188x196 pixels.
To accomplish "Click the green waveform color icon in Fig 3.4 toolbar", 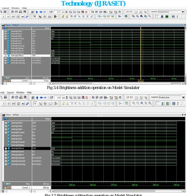I will tap(167, 17).
